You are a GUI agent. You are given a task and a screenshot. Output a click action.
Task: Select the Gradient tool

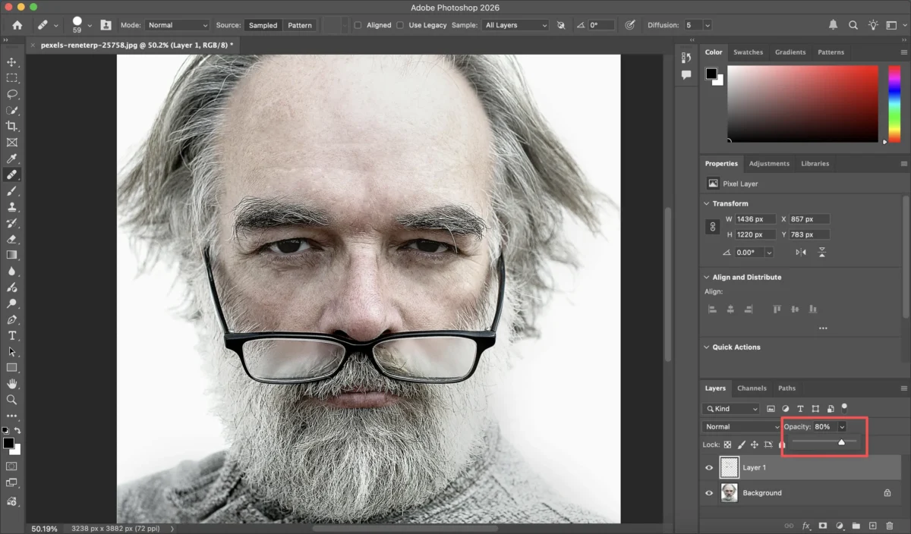tap(11, 255)
